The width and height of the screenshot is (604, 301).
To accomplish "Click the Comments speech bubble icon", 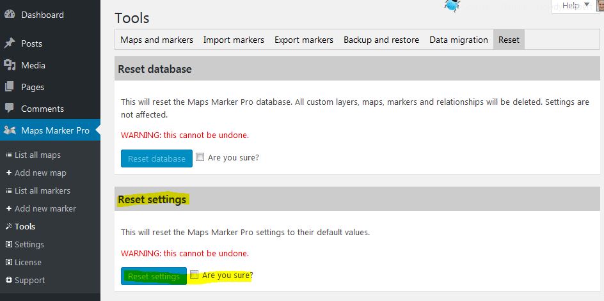I will [9, 109].
